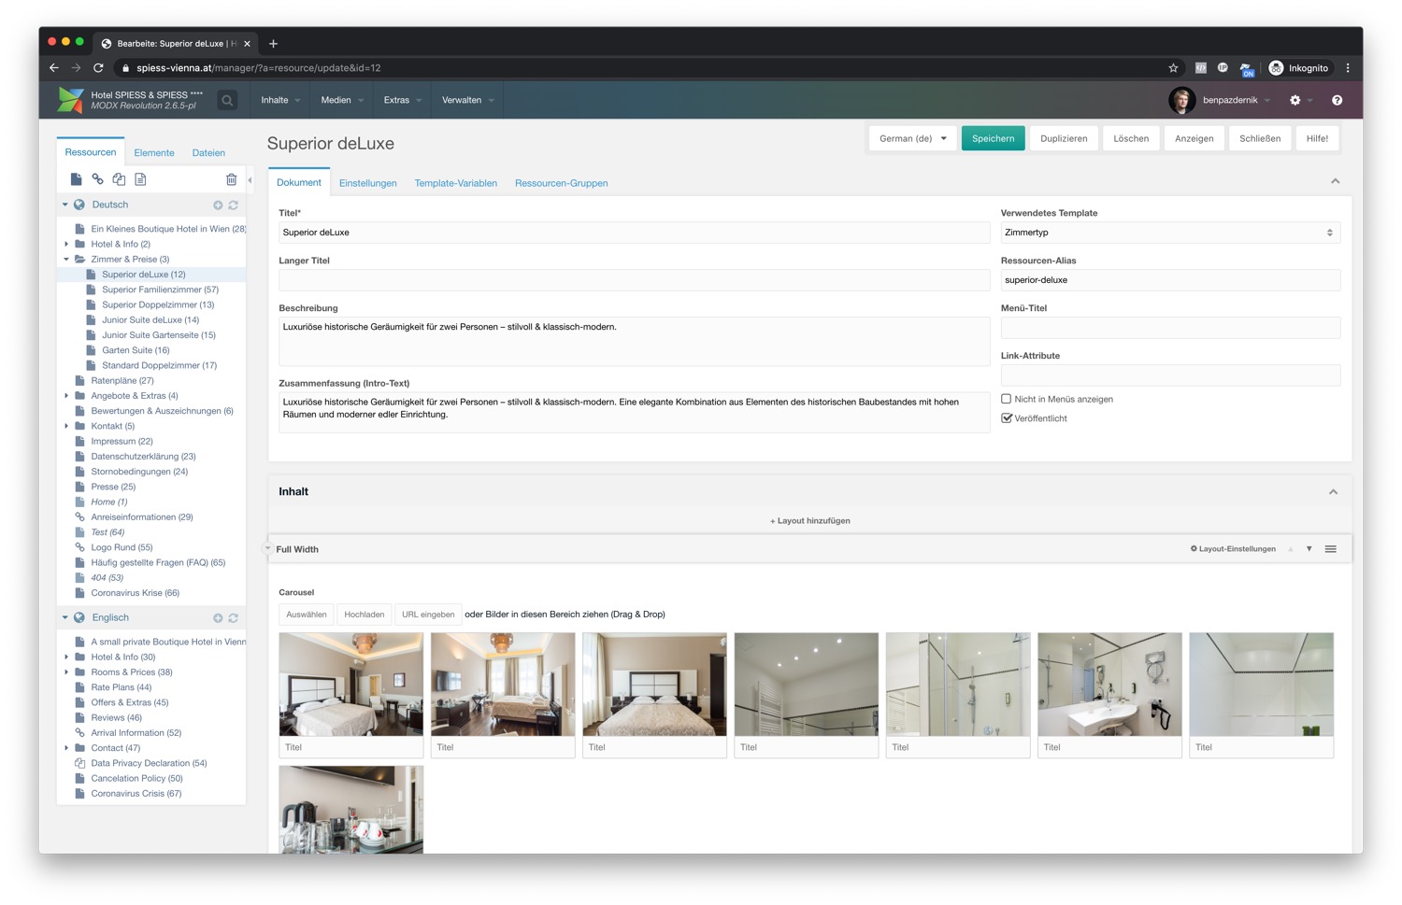The image size is (1402, 905).
Task: Open the Full Width row hamburger menu
Action: [x=1330, y=549]
